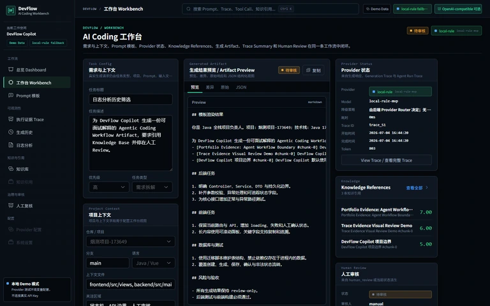
Task: Switch to the JSON tab
Action: (241, 87)
